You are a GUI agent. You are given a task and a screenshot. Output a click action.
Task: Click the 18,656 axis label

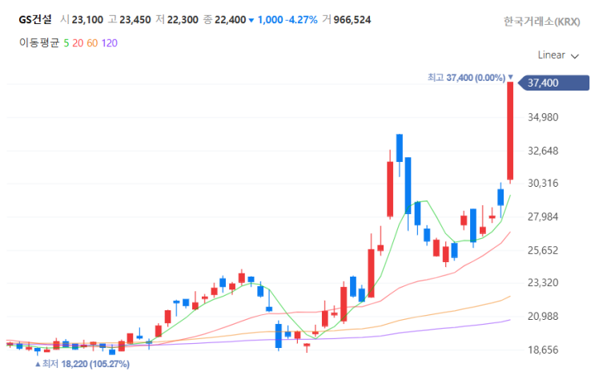(543, 350)
